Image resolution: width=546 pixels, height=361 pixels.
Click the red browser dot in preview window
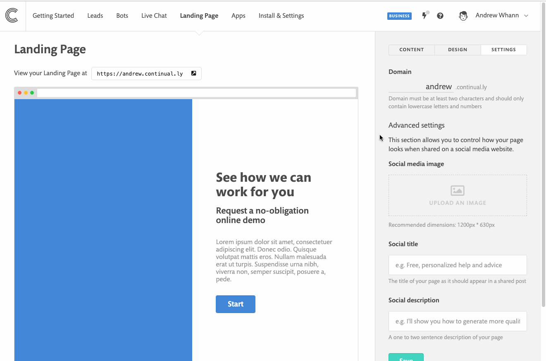click(19, 93)
